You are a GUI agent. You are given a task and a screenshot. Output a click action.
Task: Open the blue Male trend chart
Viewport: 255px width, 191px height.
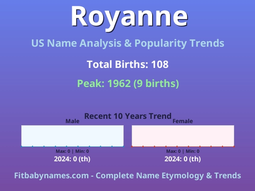pyautogui.click(x=72, y=136)
